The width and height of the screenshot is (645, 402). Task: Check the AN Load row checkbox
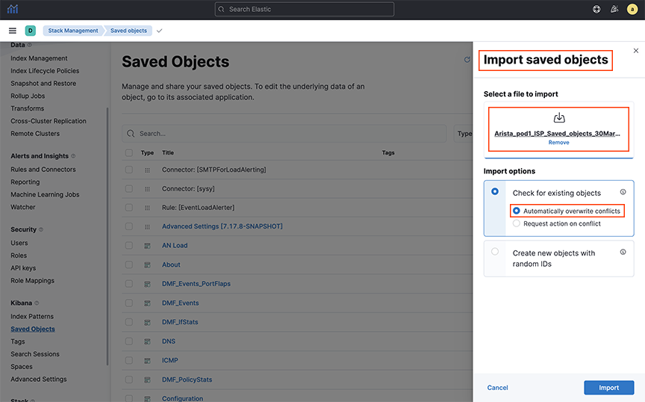pos(128,246)
